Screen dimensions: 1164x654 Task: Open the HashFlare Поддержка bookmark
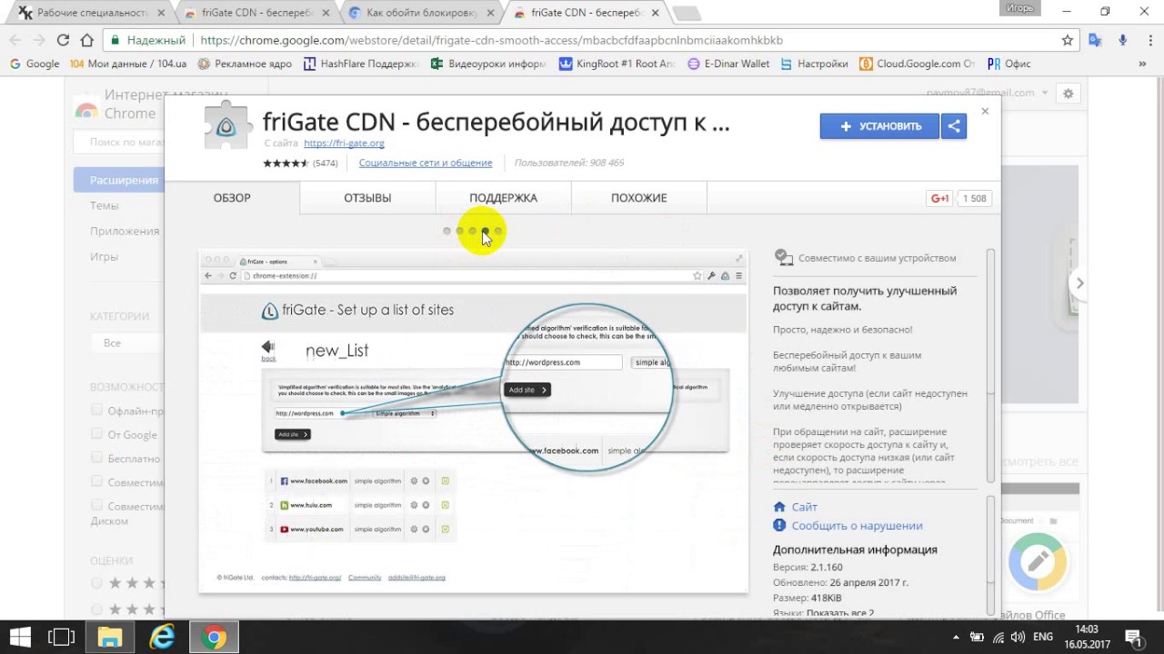pos(361,64)
